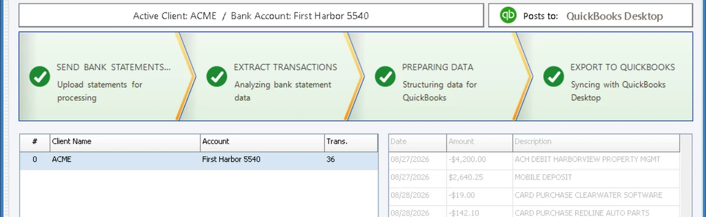Select the ACME client row name
706x217 pixels.
(62, 159)
